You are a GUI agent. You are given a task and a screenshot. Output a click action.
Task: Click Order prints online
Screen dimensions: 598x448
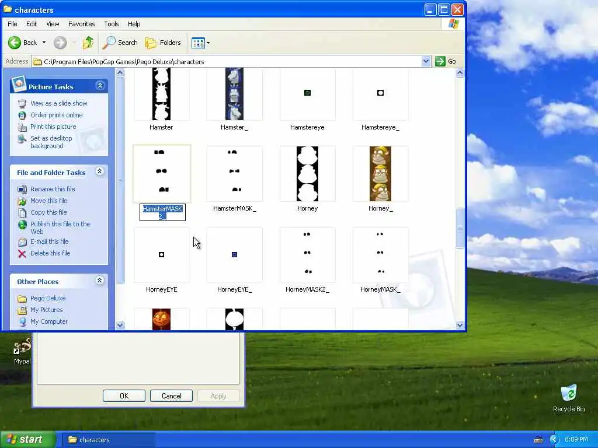[57, 115]
